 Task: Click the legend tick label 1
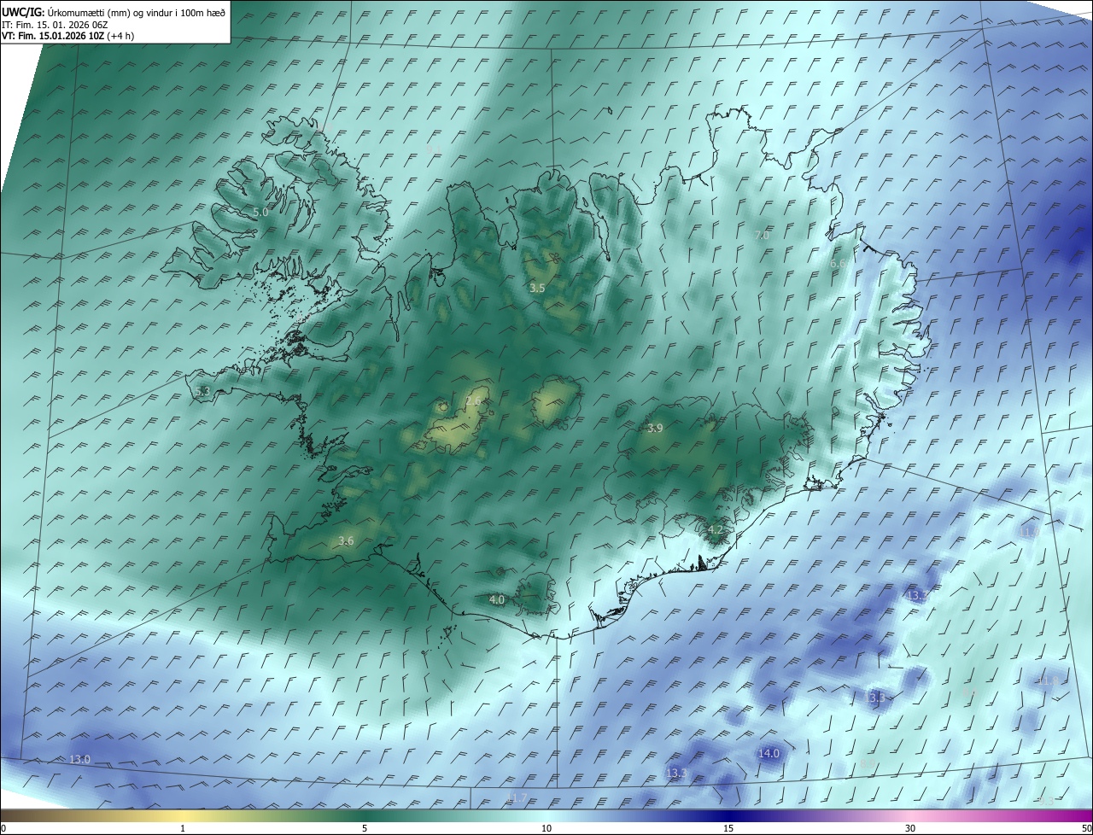183,828
